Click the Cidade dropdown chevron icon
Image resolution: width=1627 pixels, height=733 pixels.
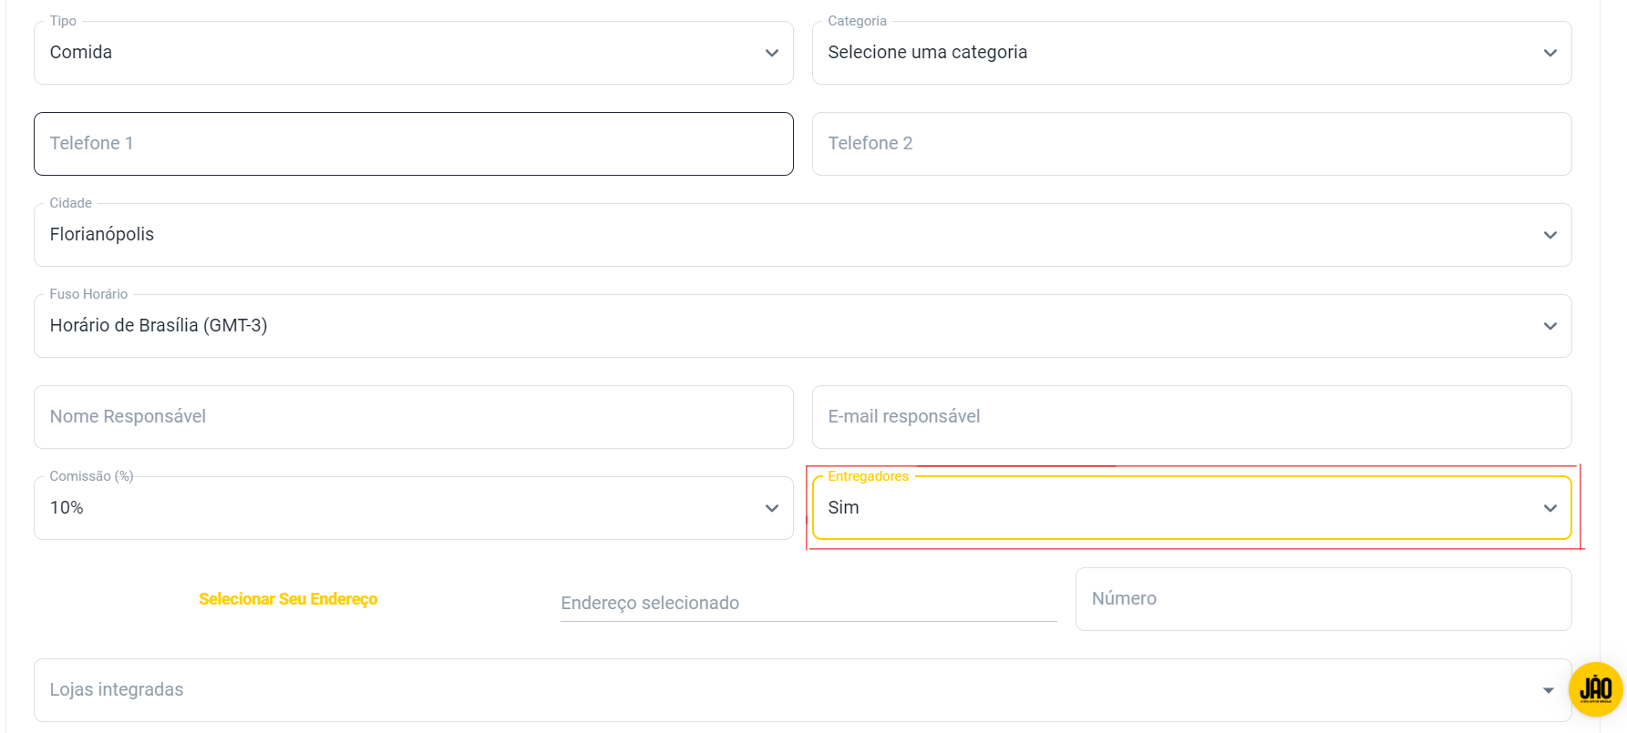point(1550,235)
